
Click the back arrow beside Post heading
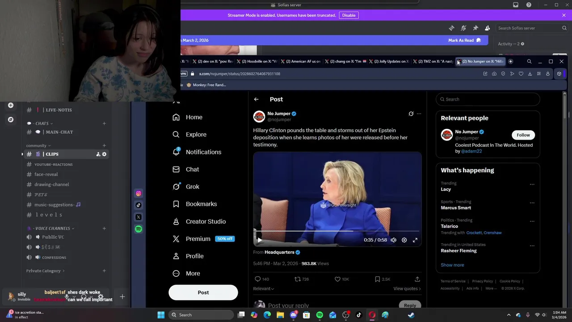coord(256,99)
